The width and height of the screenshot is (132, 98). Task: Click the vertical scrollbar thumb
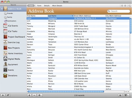131,25
